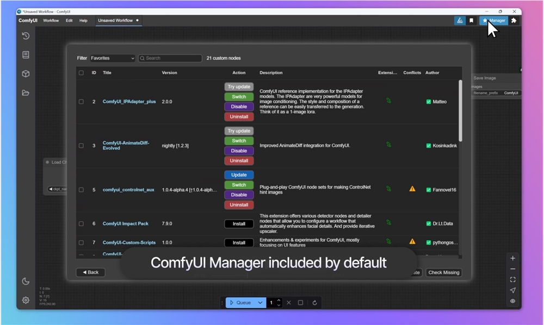The image size is (544, 325).
Task: Sort the table by the Version column header
Action: pyautogui.click(x=169, y=73)
